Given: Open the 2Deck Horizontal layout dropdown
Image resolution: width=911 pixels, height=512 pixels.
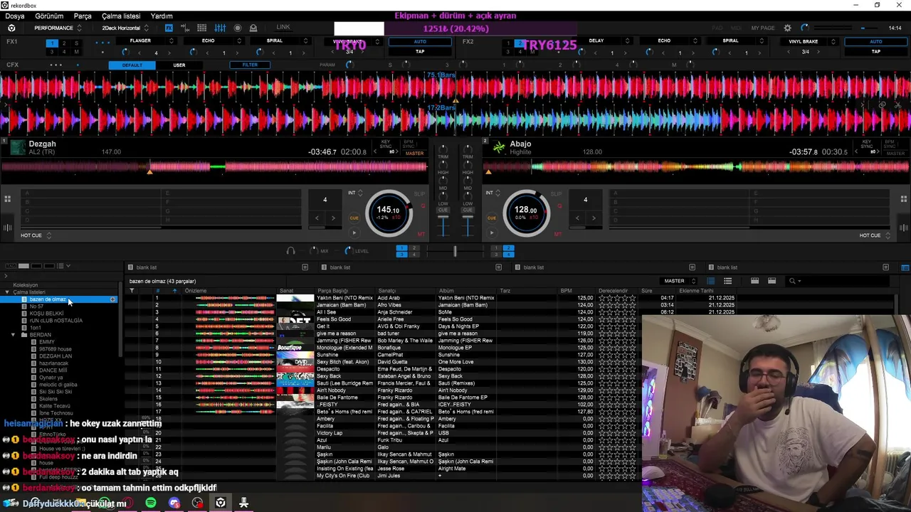Looking at the screenshot, I should tap(125, 28).
